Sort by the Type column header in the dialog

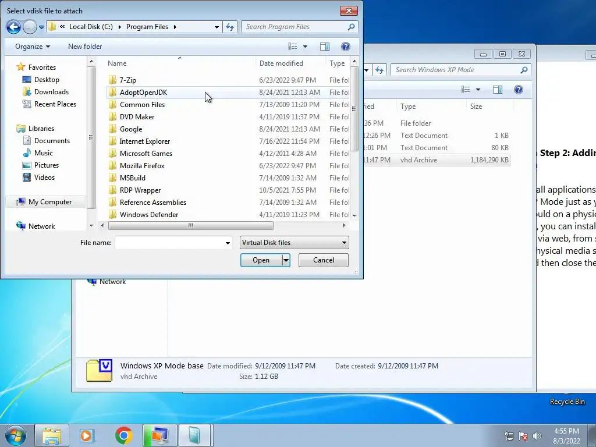[x=338, y=63]
